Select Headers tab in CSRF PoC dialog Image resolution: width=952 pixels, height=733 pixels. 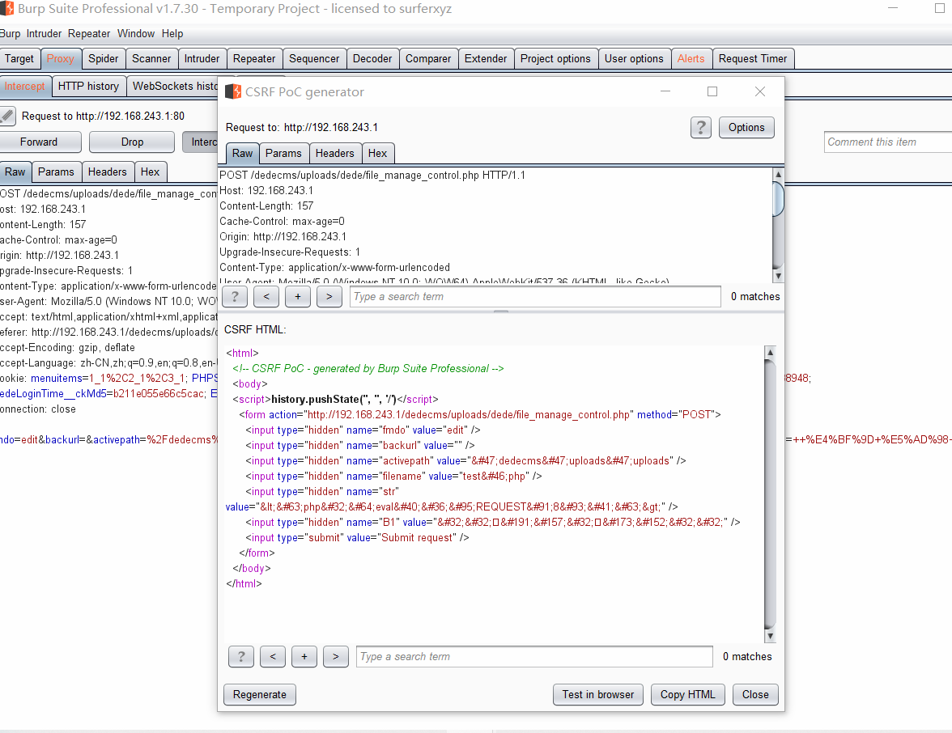tap(334, 154)
